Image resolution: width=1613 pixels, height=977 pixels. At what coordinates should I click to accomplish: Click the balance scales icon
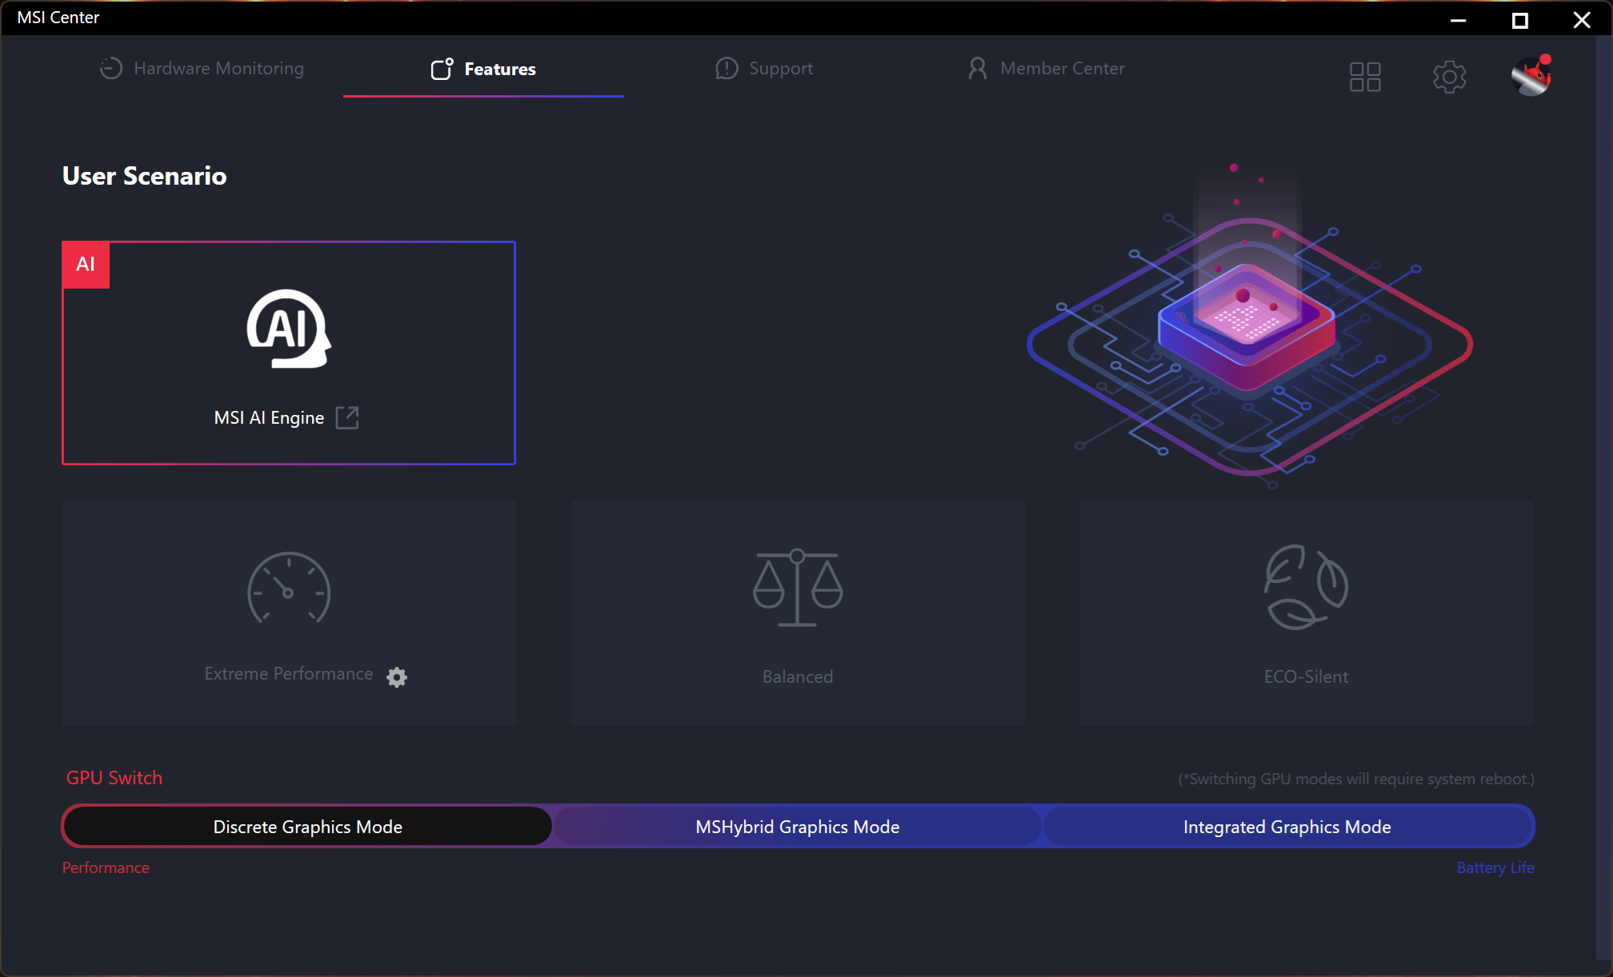pyautogui.click(x=798, y=588)
